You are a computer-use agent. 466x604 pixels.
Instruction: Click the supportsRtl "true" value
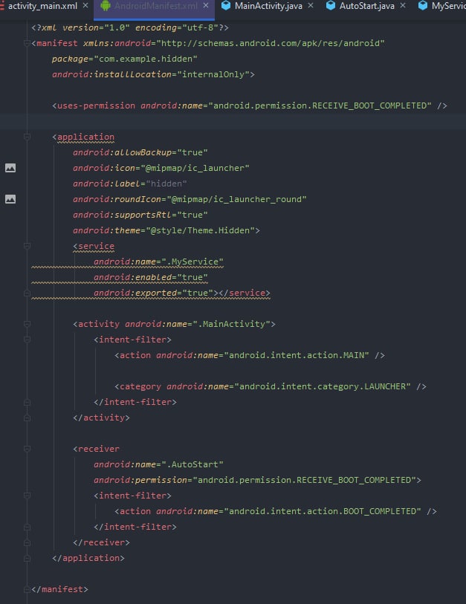tap(192, 215)
